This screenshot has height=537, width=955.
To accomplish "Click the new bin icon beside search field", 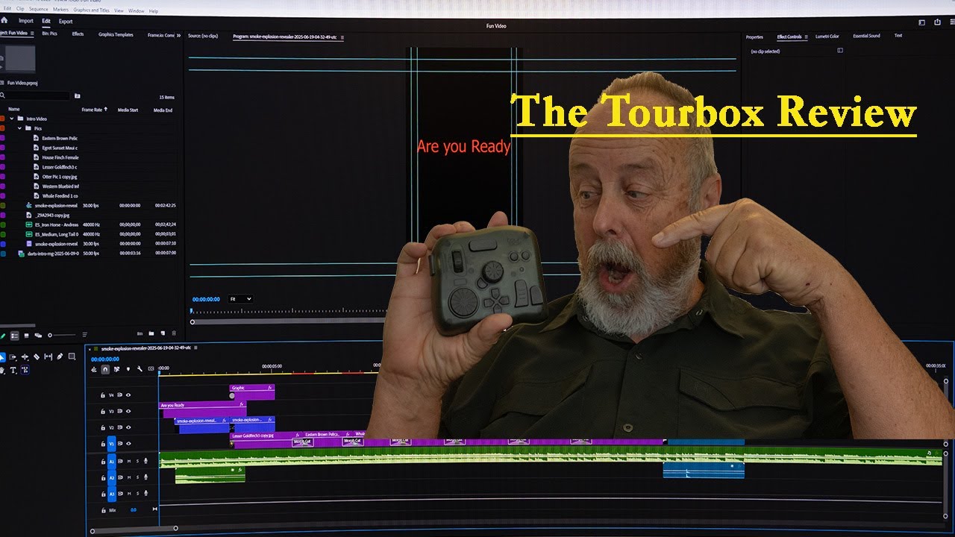I will point(77,96).
